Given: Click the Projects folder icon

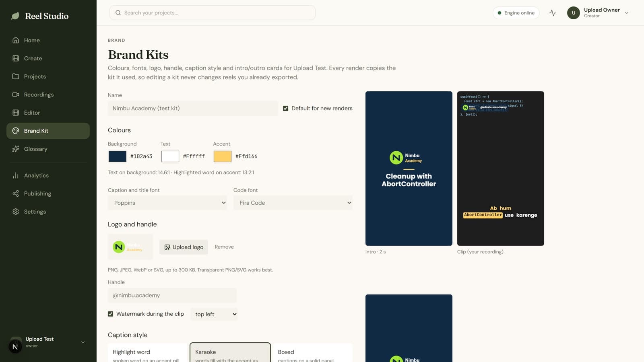Looking at the screenshot, I should pos(16,76).
